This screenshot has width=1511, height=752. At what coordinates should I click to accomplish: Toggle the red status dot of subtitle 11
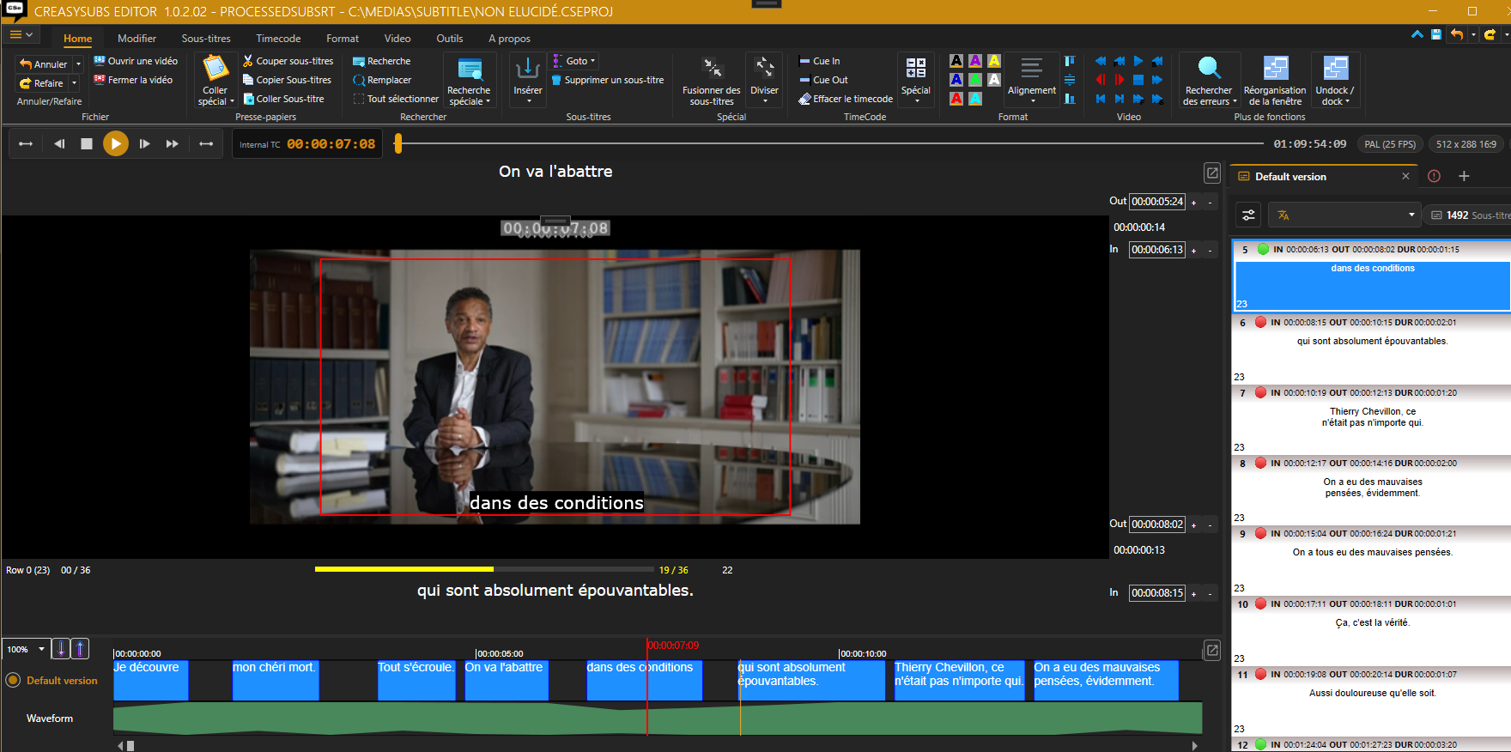1260,674
